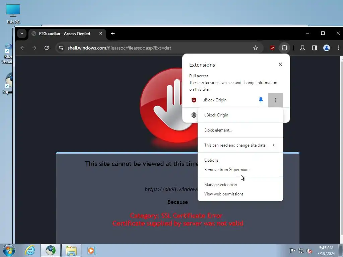Open the browser three-dot menu

[338, 48]
